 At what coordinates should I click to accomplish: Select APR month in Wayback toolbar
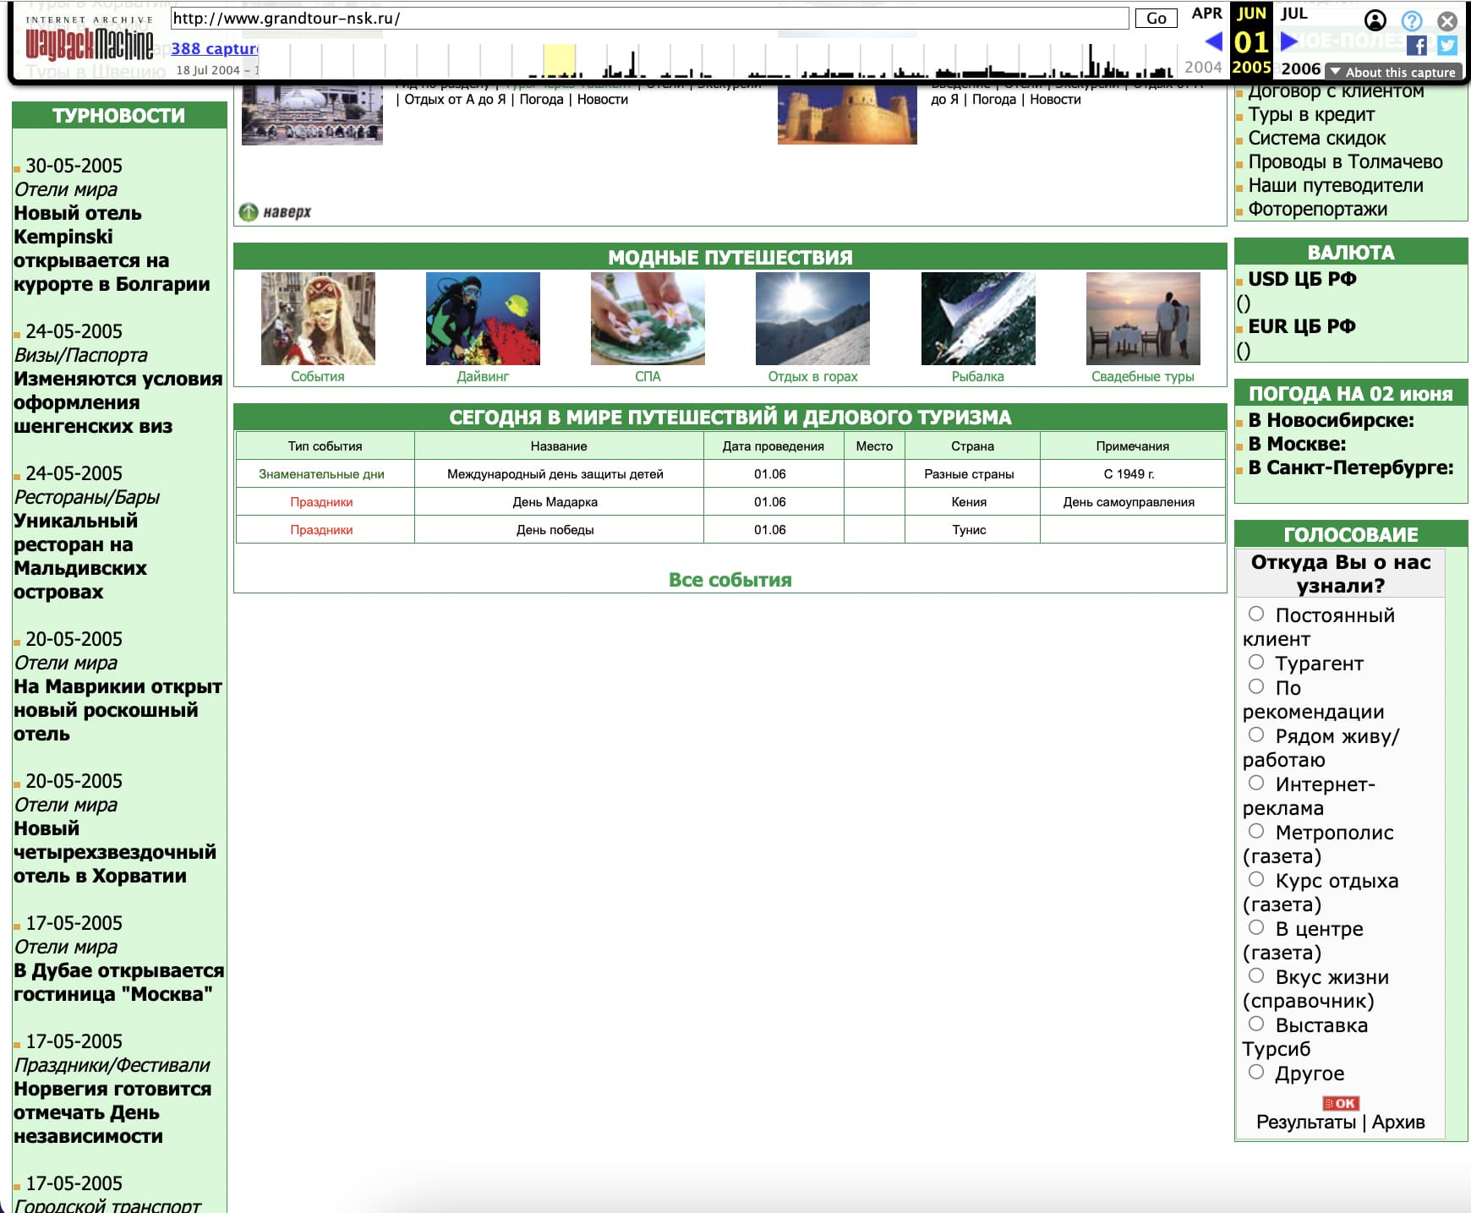1206,13
